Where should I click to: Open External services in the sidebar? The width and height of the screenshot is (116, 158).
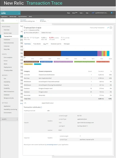pos(9,43)
